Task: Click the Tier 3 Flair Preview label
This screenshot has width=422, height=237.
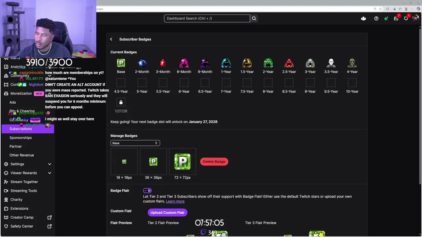Action: pyautogui.click(x=260, y=223)
